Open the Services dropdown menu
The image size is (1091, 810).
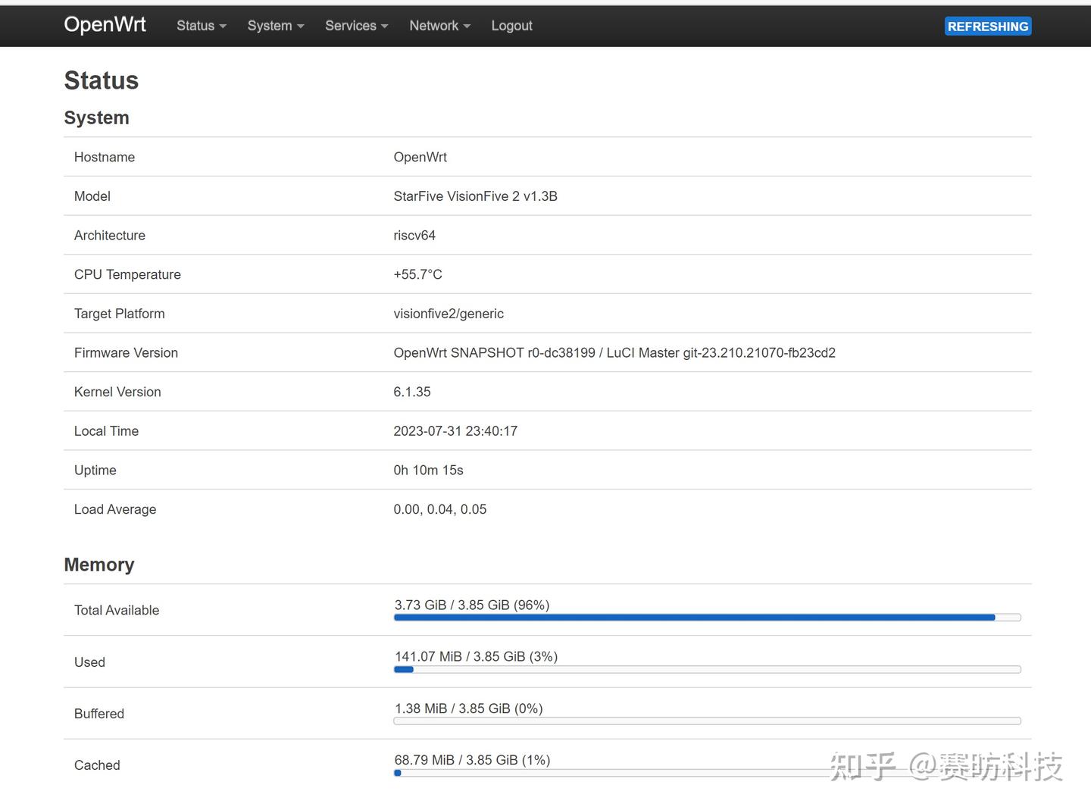click(x=356, y=26)
